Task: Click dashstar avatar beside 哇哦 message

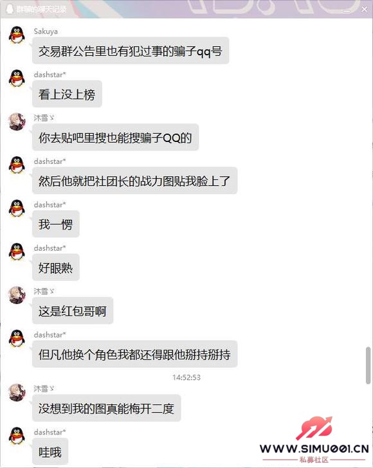Action: (17, 436)
